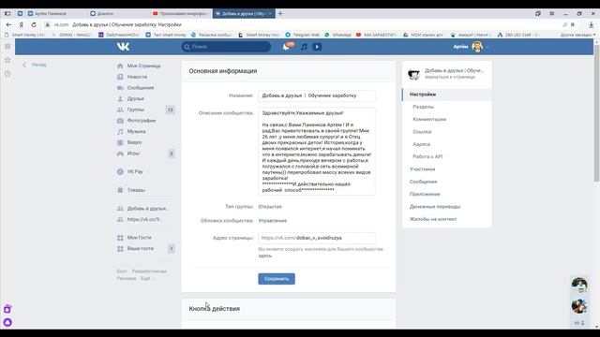Click the Назад back link
This screenshot has height=337, width=600.
[x=35, y=65]
